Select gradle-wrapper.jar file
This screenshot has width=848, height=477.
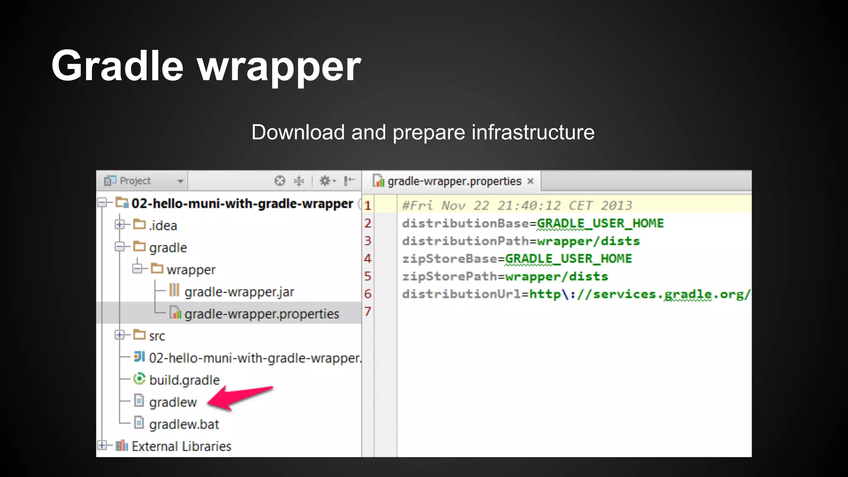tap(239, 292)
